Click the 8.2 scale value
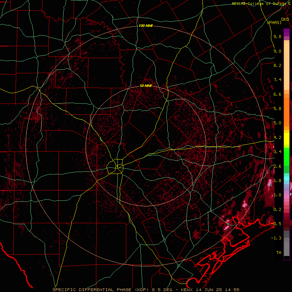The height and width of the screenshot is (292, 292). pos(277,65)
